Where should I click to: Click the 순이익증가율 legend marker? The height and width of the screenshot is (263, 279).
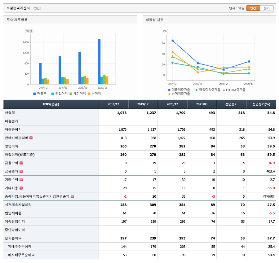coord(169,94)
